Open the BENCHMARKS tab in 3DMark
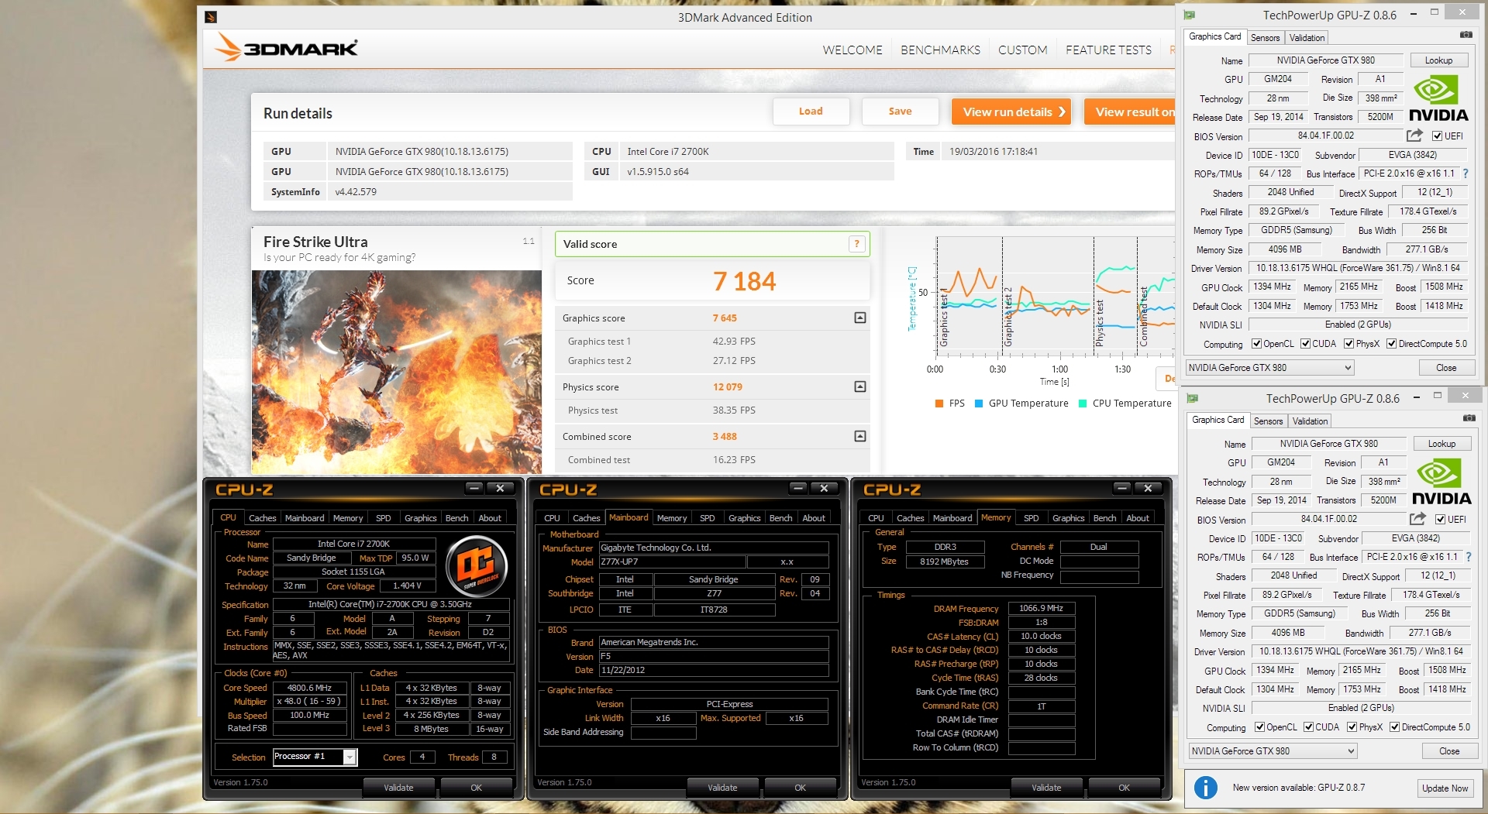The width and height of the screenshot is (1488, 814). click(x=940, y=50)
